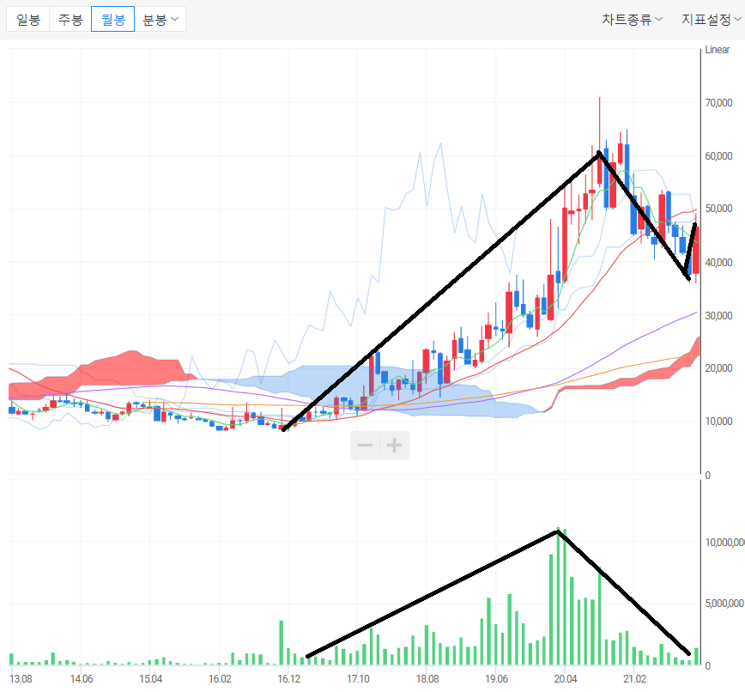Click the 16.12 date axis label
Image resolution: width=745 pixels, height=692 pixels.
[289, 678]
